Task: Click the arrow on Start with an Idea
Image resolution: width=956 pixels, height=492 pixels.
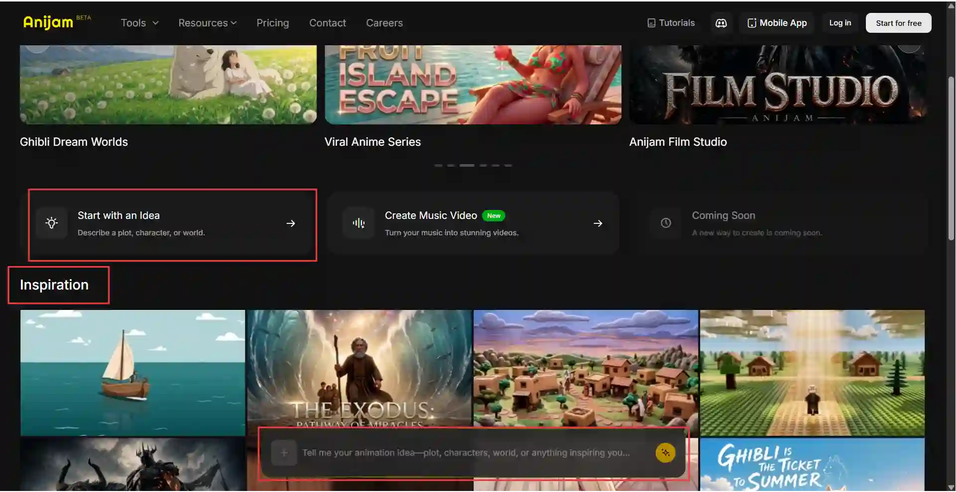Action: click(291, 223)
